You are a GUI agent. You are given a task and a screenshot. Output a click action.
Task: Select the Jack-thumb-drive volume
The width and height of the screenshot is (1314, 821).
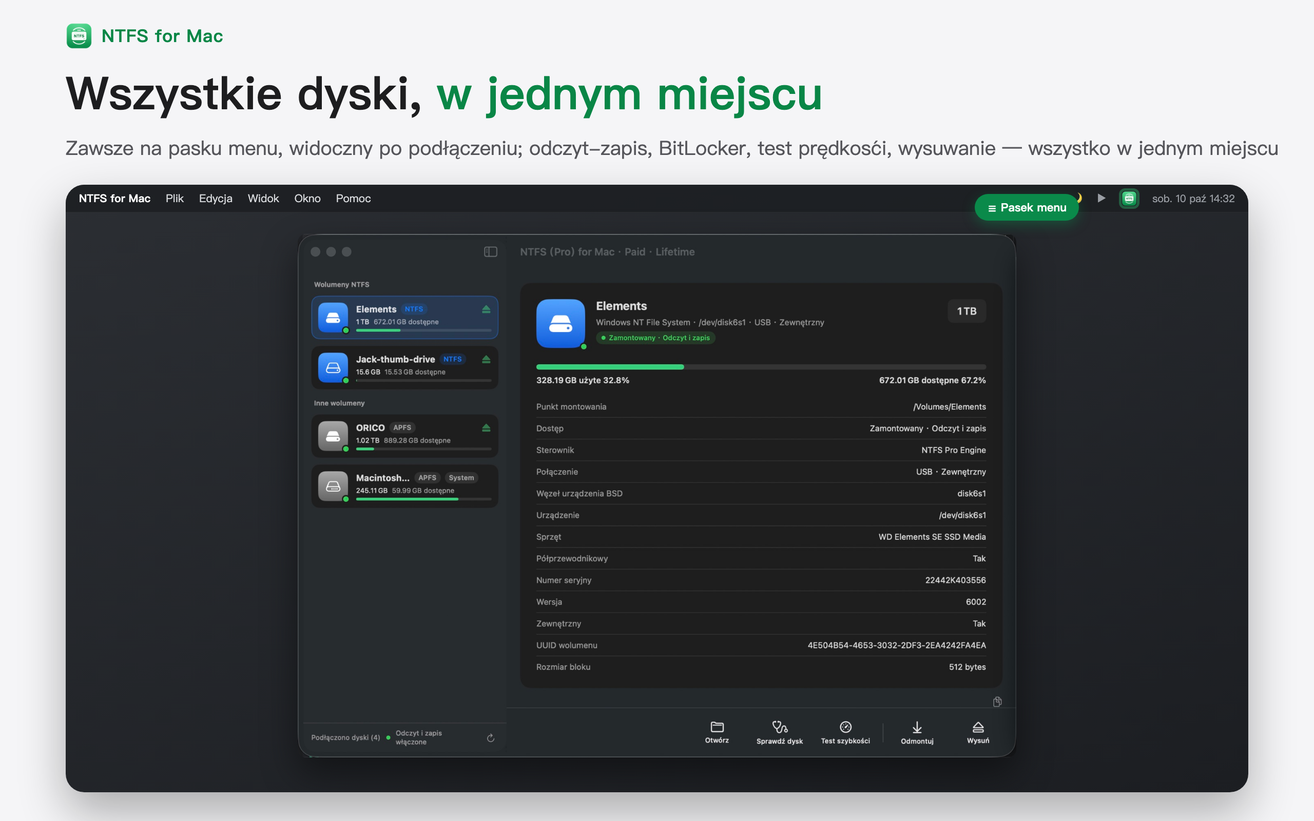coord(404,367)
